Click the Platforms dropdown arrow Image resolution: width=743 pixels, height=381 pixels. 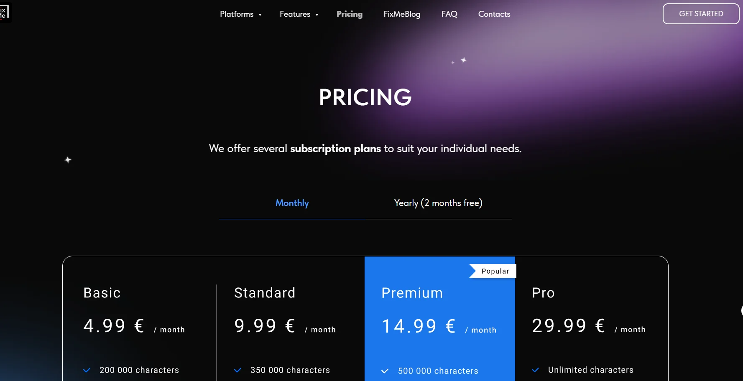click(260, 15)
